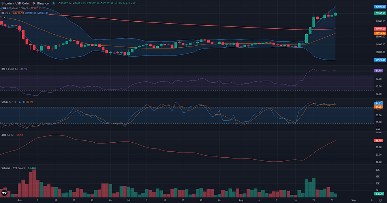This screenshot has width=387, height=203.
Task: Click the 64000.00 price axis label
Action: click(380, 45)
